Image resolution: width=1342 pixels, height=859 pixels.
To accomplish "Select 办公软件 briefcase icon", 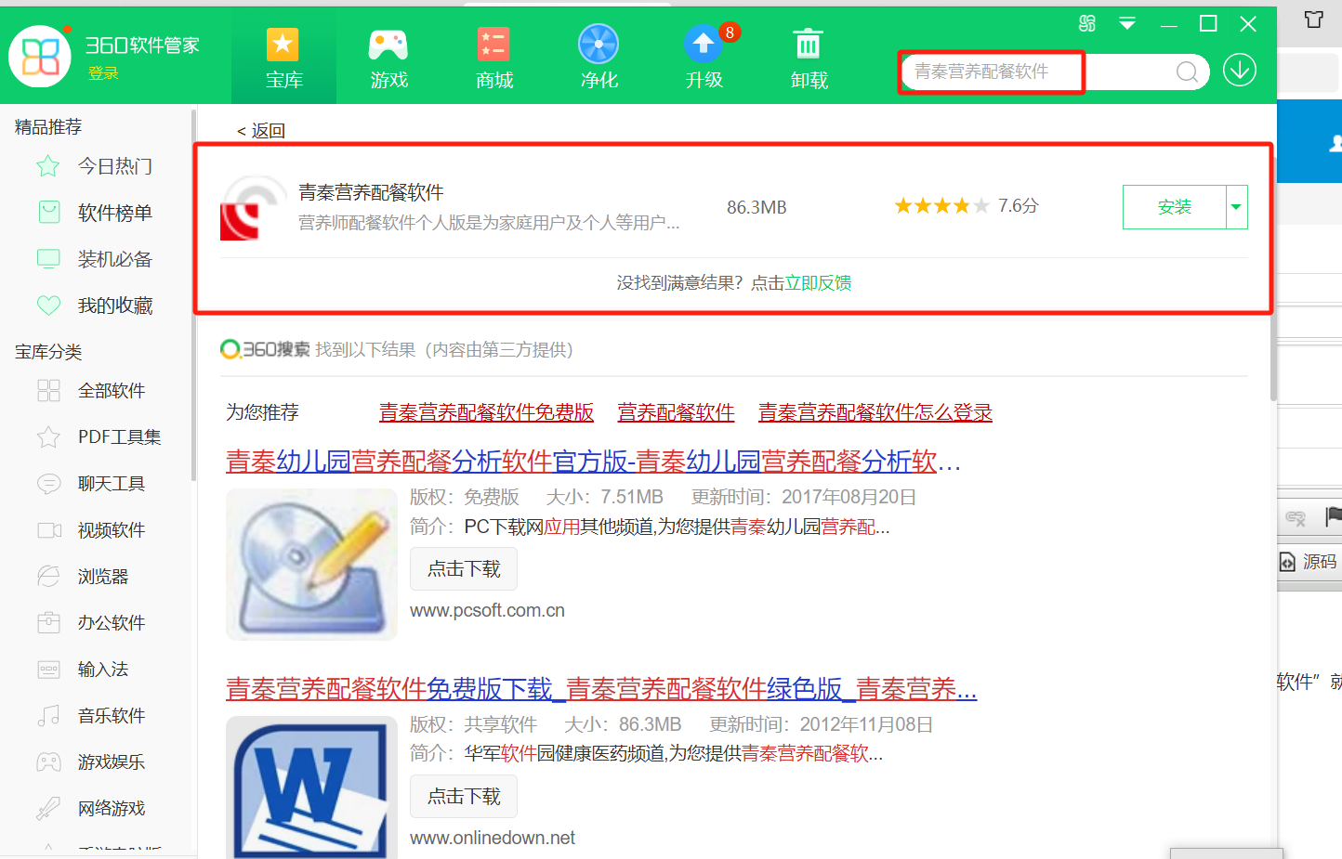I will [x=48, y=623].
